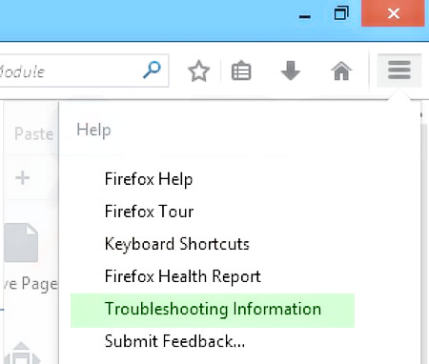Click the bookmark star icon
Image resolution: width=429 pixels, height=364 pixels.
pos(198,71)
